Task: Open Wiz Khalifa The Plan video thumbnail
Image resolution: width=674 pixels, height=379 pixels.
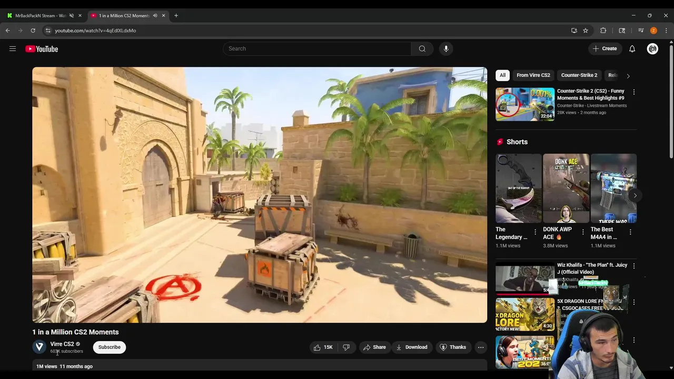Action: [525, 279]
